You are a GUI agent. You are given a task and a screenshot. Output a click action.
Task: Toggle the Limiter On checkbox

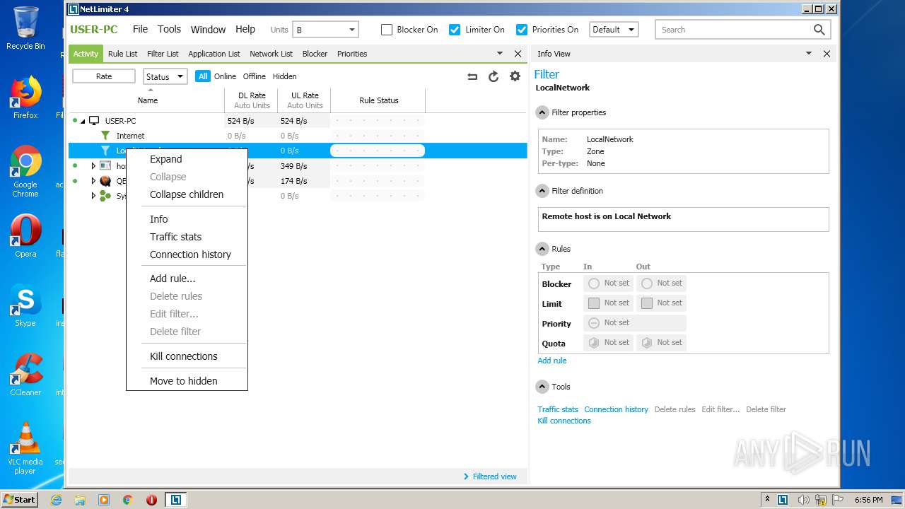click(455, 30)
